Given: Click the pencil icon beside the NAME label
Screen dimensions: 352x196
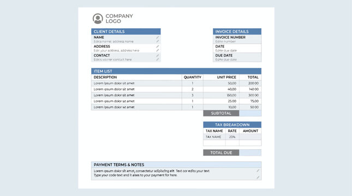Looking at the screenshot, I should (158, 38).
